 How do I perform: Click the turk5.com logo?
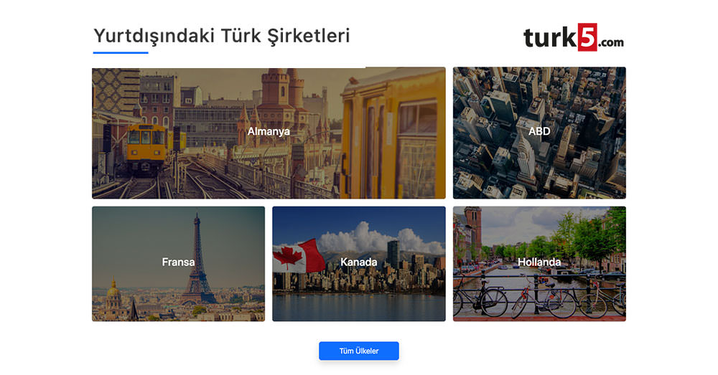[x=574, y=37]
